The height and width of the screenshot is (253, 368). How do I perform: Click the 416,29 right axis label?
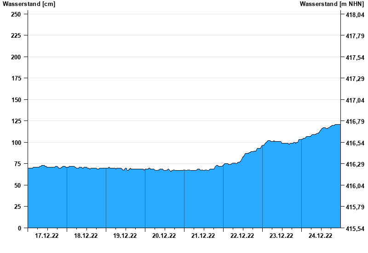click(x=354, y=164)
